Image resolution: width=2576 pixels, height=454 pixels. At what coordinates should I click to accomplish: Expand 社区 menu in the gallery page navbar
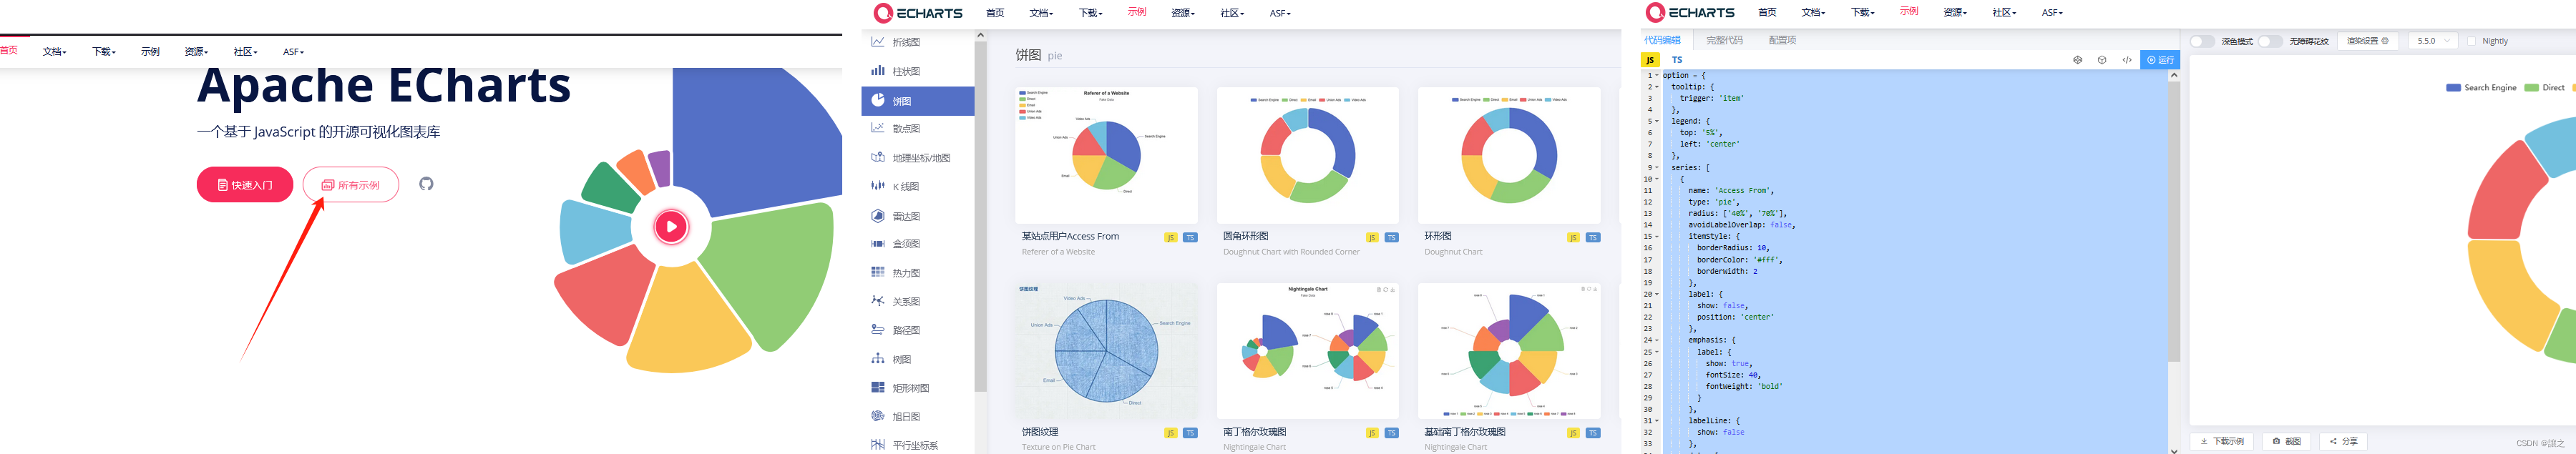[x=1232, y=13]
